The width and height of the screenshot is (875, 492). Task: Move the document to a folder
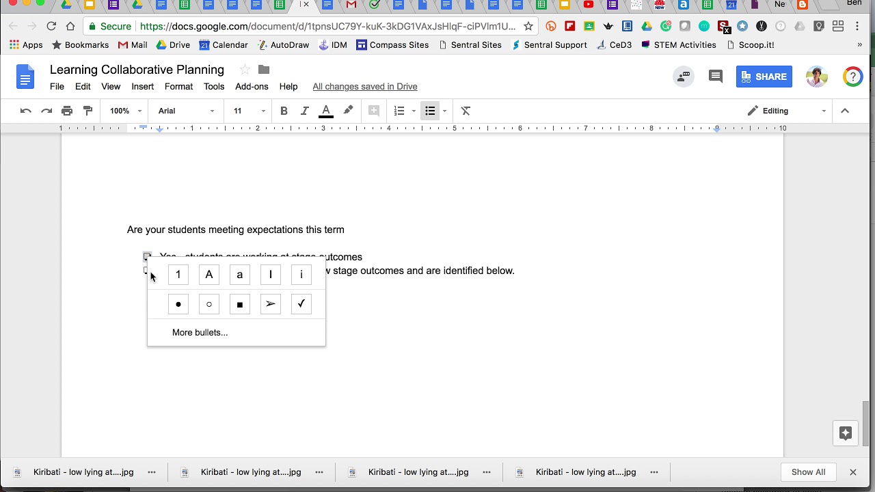[x=264, y=70]
